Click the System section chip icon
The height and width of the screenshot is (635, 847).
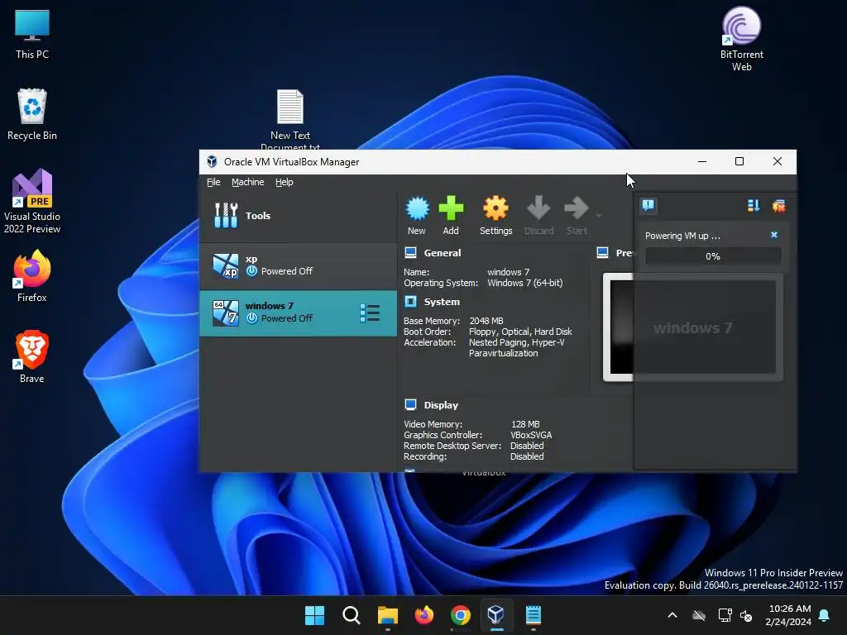(x=410, y=301)
